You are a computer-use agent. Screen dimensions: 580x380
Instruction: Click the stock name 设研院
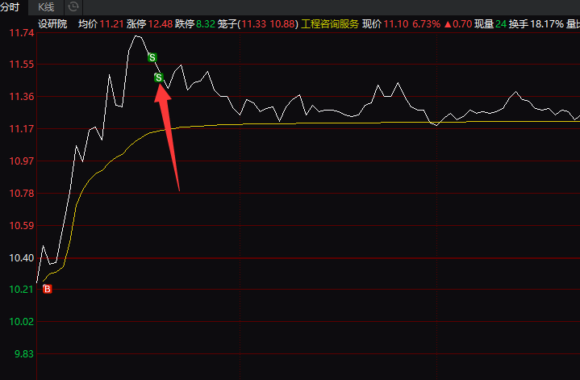52,24
